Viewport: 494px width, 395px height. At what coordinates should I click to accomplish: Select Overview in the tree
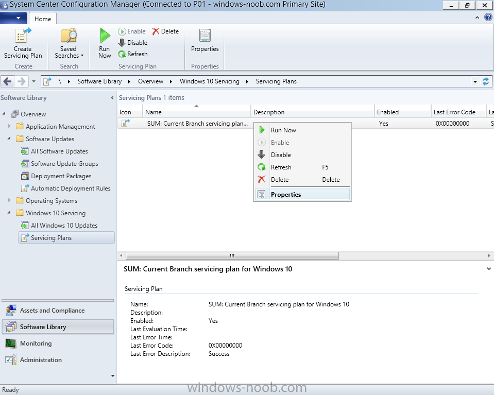28,114
